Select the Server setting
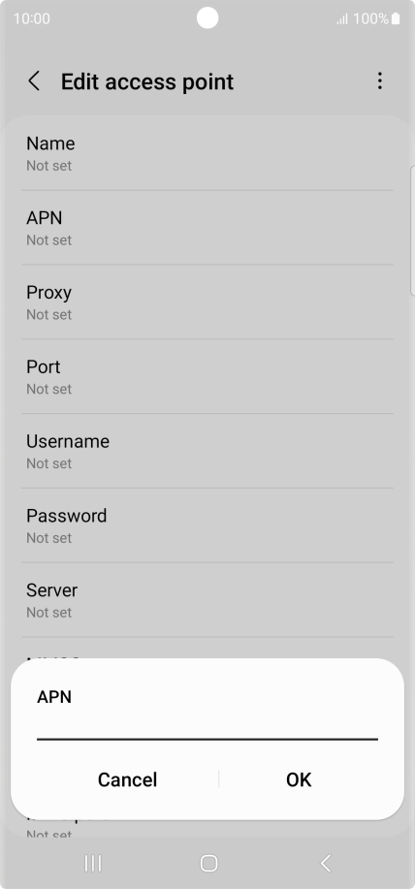The height and width of the screenshot is (889, 415). [207, 600]
